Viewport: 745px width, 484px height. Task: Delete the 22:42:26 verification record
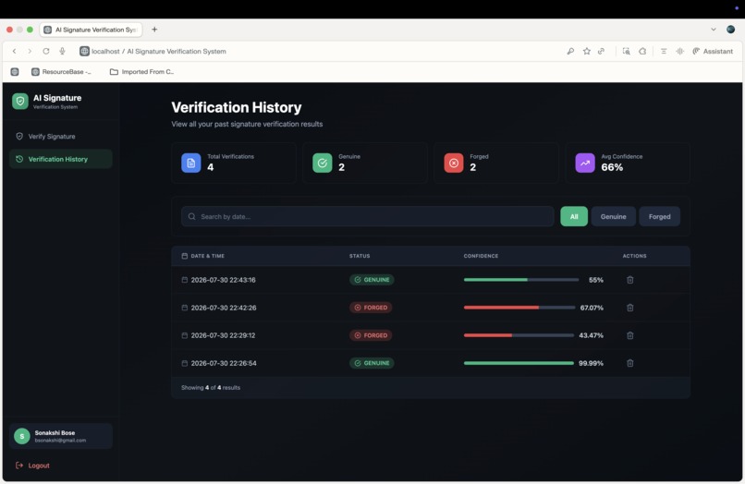coord(630,308)
